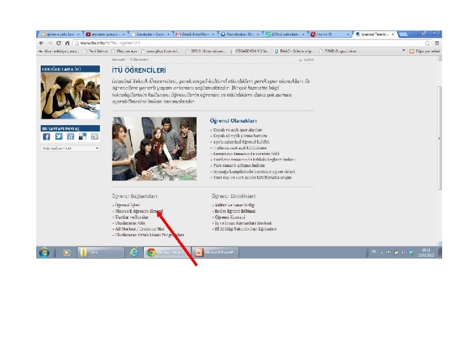Switch to Chrome in the taskbar
Image resolution: width=458 pixels, height=343 pixels.
[167, 252]
